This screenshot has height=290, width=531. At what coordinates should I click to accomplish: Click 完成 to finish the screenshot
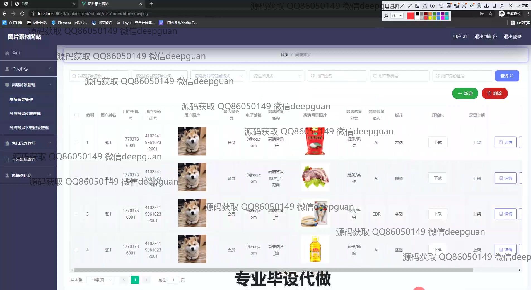(523, 6)
